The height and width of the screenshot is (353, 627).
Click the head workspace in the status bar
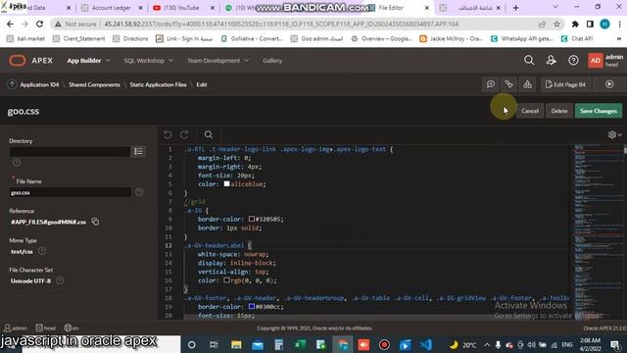46,328
